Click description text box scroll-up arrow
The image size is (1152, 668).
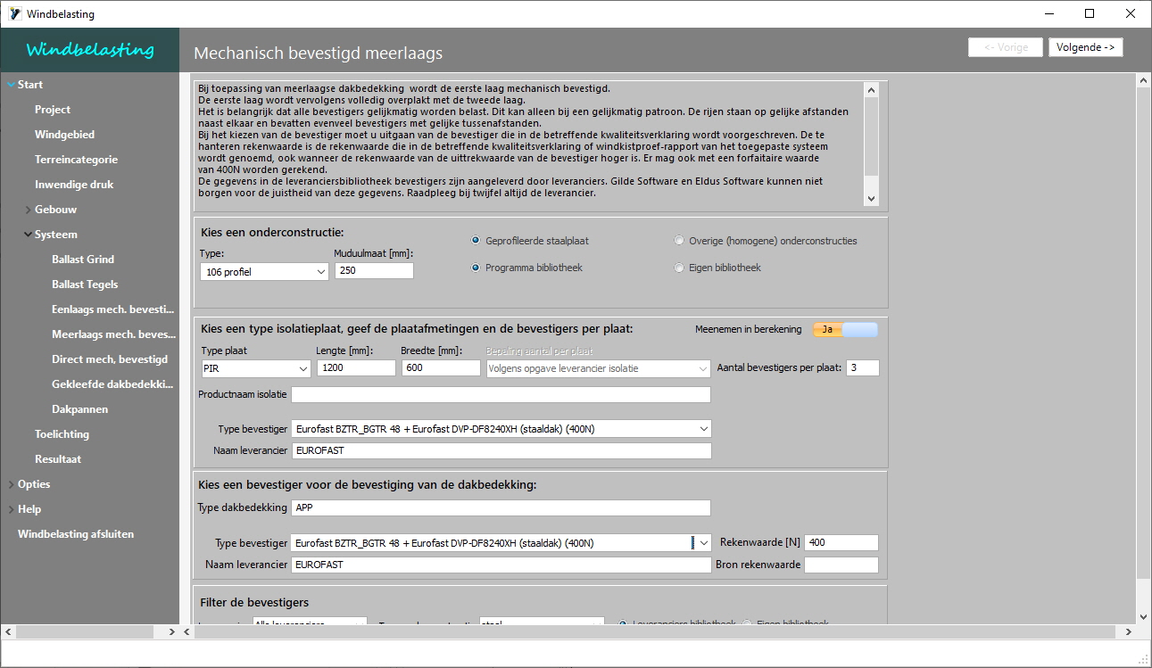click(871, 89)
